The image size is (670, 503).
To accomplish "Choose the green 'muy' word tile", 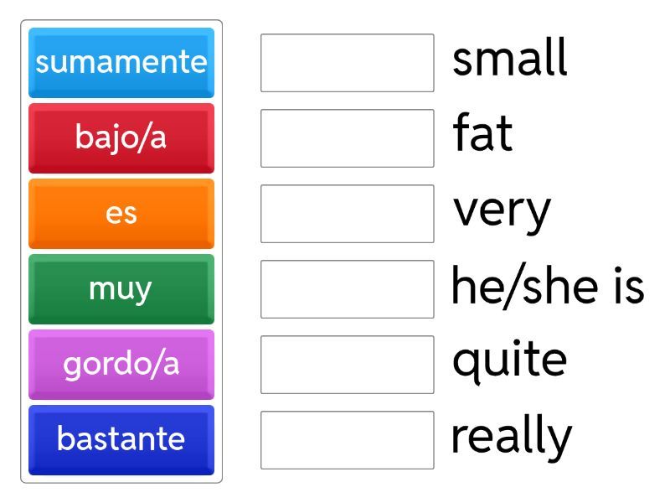I will (x=121, y=289).
